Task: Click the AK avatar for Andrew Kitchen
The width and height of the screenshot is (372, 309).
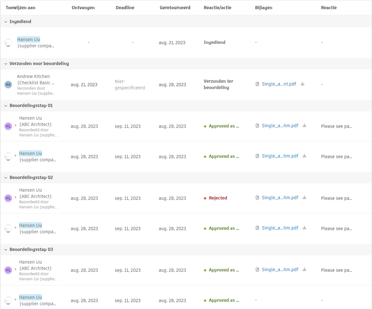Action: (8, 85)
